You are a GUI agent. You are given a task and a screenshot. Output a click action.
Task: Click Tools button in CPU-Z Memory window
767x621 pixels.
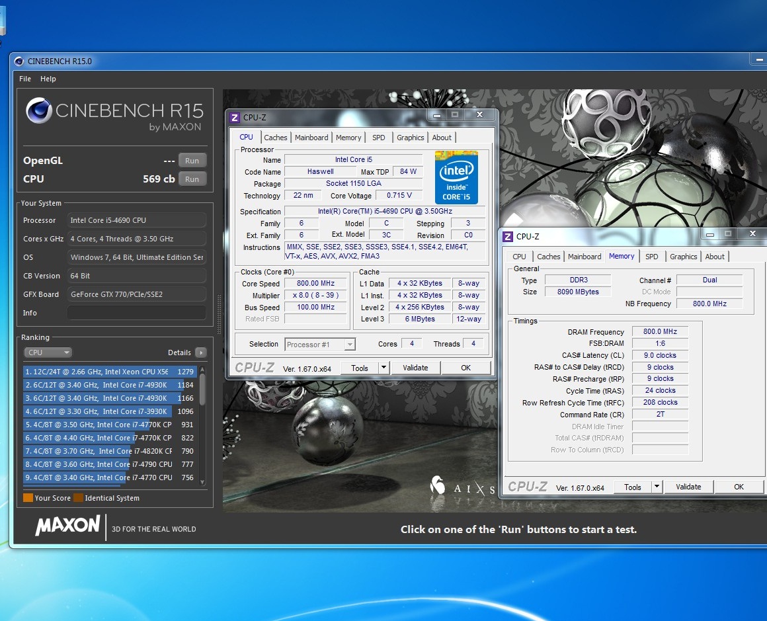[632, 487]
